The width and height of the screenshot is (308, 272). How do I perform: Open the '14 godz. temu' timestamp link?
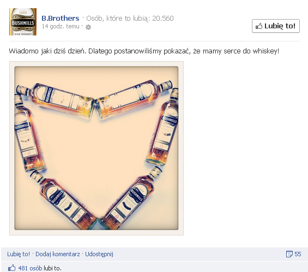coord(61,26)
